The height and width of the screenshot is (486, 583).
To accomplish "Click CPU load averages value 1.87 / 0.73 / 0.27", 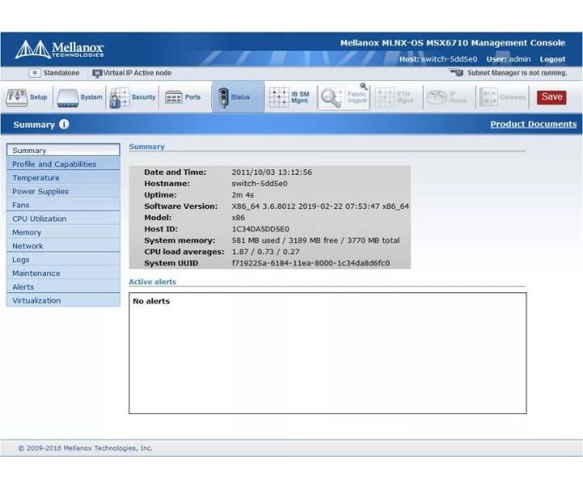I will point(266,252).
